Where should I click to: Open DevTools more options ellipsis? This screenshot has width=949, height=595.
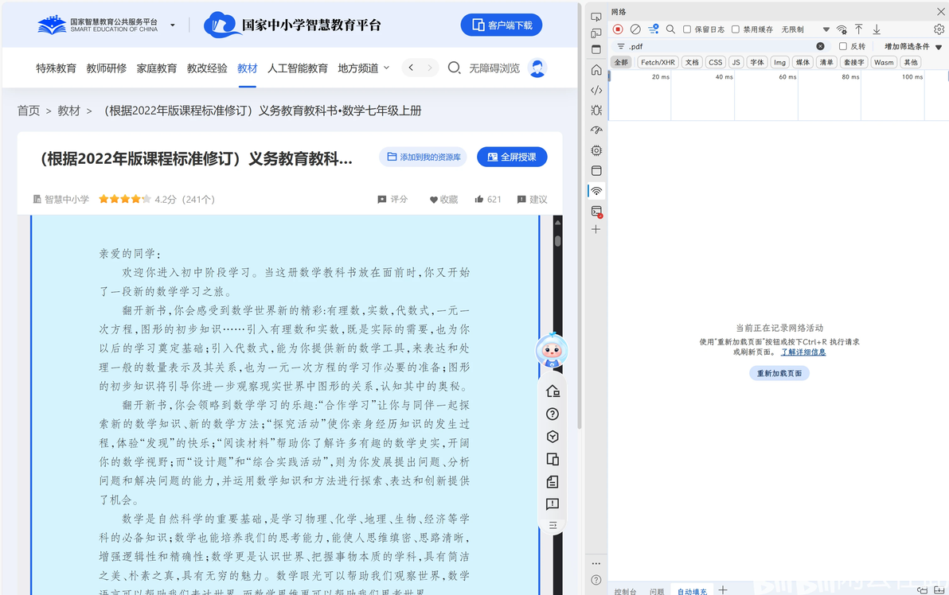click(x=596, y=563)
